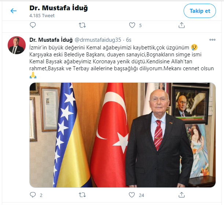224x205 pixels.
Task: View the like count 24
Action: click(x=142, y=195)
